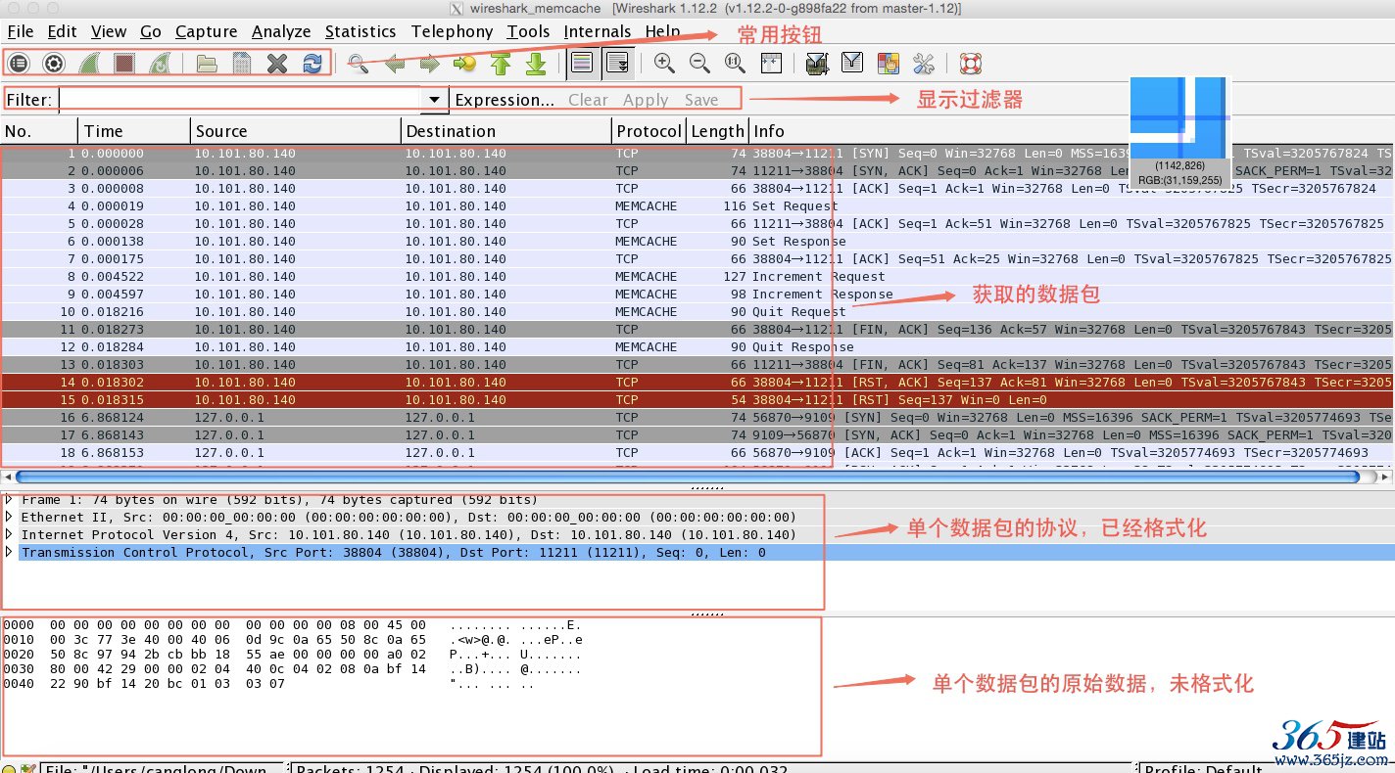Expand the Frame 1 details tree
The height and width of the screenshot is (773, 1395).
[9, 500]
